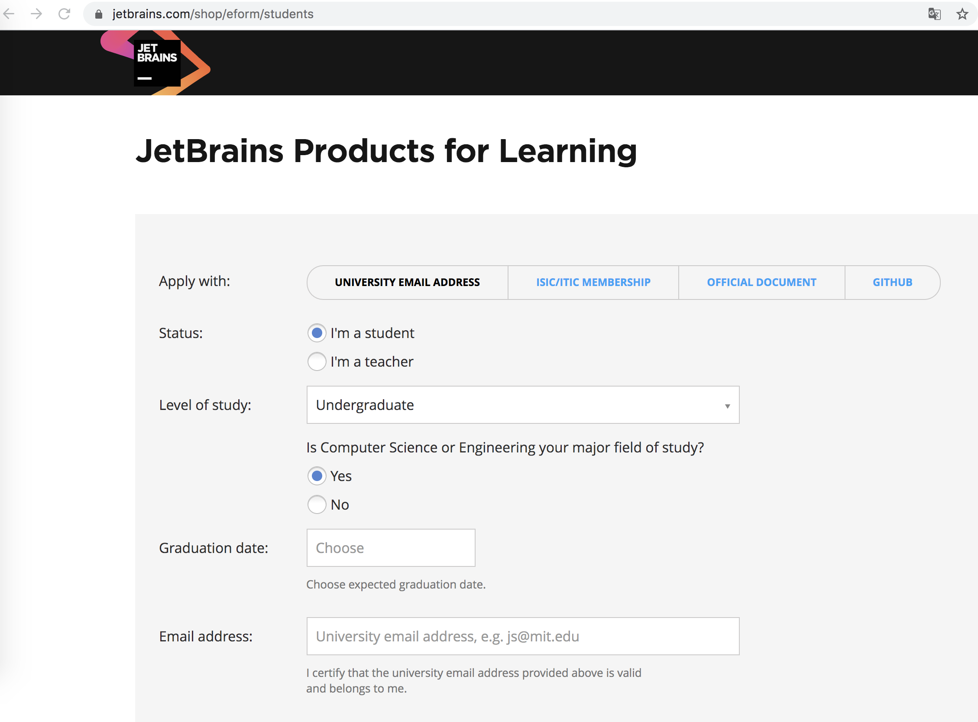The height and width of the screenshot is (722, 978).
Task: Click the "Email address:" label
Action: pyautogui.click(x=206, y=636)
